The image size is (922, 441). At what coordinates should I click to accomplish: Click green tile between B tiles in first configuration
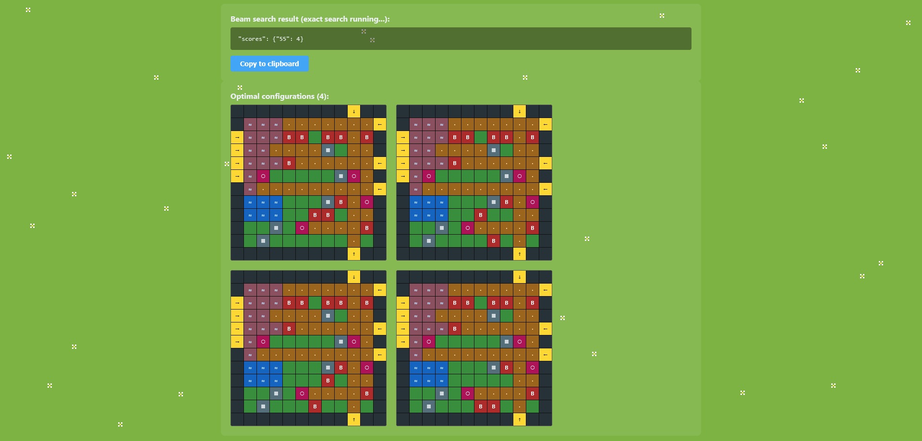pyautogui.click(x=315, y=137)
